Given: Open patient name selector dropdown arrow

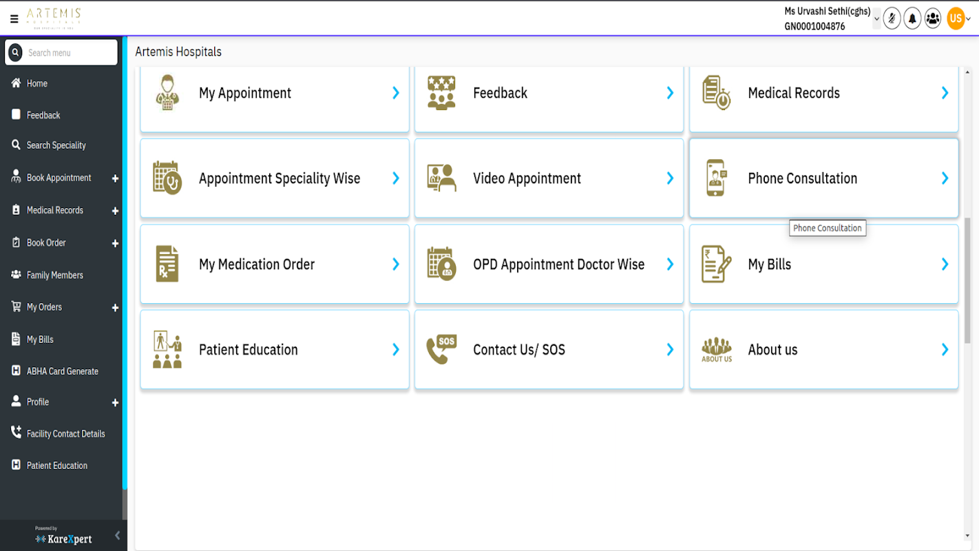Looking at the screenshot, I should pyautogui.click(x=876, y=19).
